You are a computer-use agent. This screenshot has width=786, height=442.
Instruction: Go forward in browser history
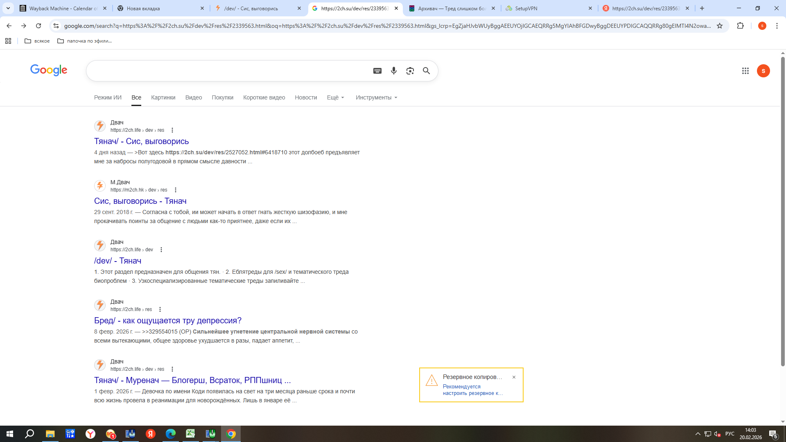[x=24, y=26]
